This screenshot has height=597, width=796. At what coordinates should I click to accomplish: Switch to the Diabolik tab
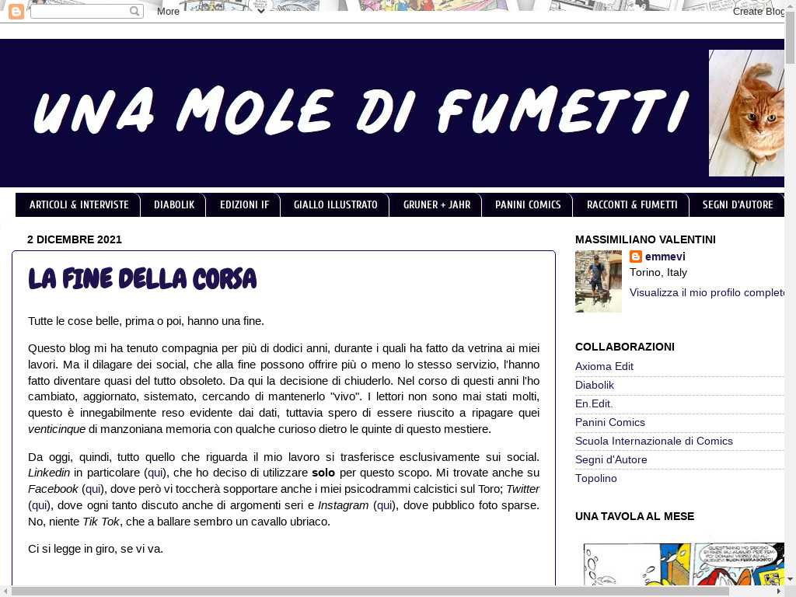[x=173, y=205]
